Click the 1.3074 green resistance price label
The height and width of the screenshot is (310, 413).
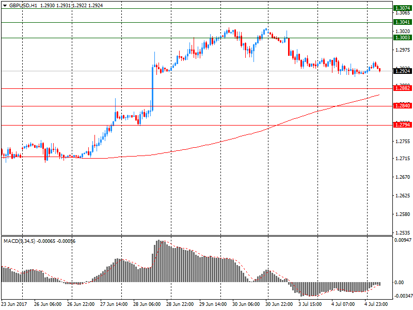pyautogui.click(x=403, y=8)
